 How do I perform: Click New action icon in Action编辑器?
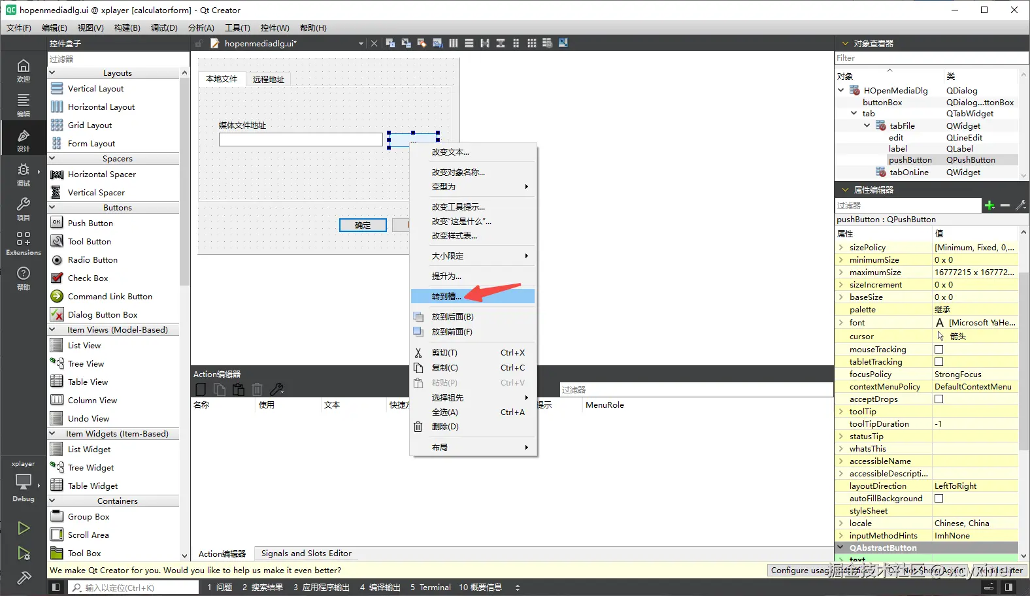pyautogui.click(x=201, y=389)
